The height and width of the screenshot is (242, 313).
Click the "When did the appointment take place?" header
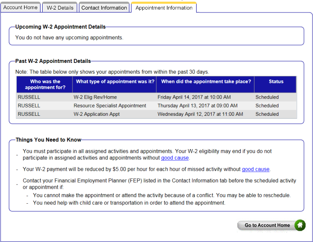click(x=206, y=82)
